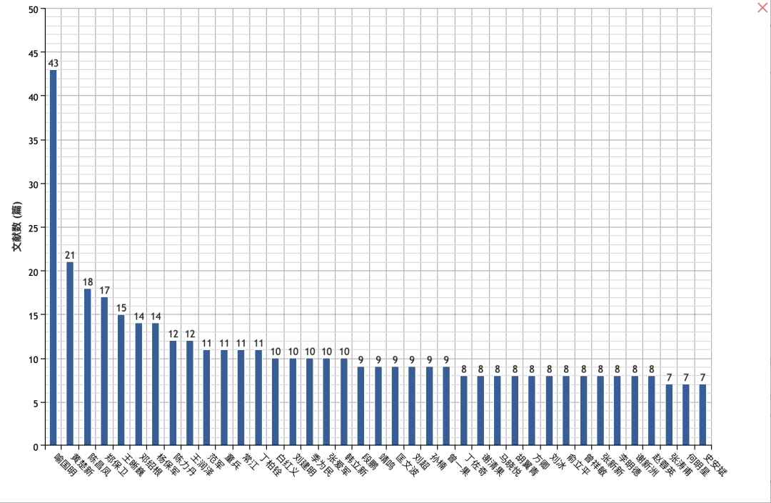Select the bar for 陈昌凤
Screen dimensions: 771x503
pyautogui.click(x=88, y=367)
